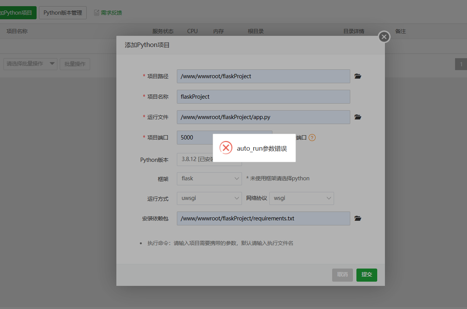Click the 内存 column header
The height and width of the screenshot is (309, 467).
(218, 31)
